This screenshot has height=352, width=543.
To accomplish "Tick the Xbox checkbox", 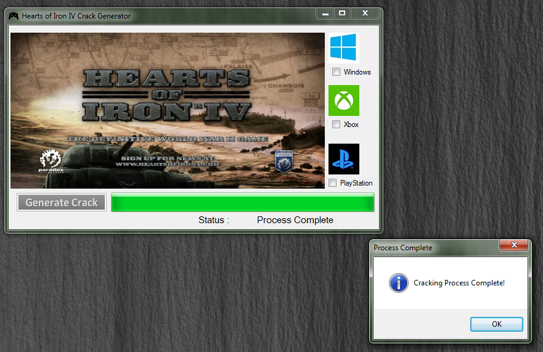I will coord(336,125).
